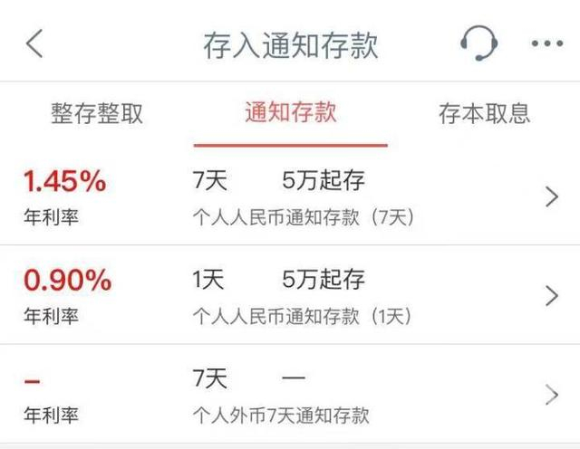
Task: Select 个人人民币通知存款（7天） product name
Action: (x=303, y=217)
